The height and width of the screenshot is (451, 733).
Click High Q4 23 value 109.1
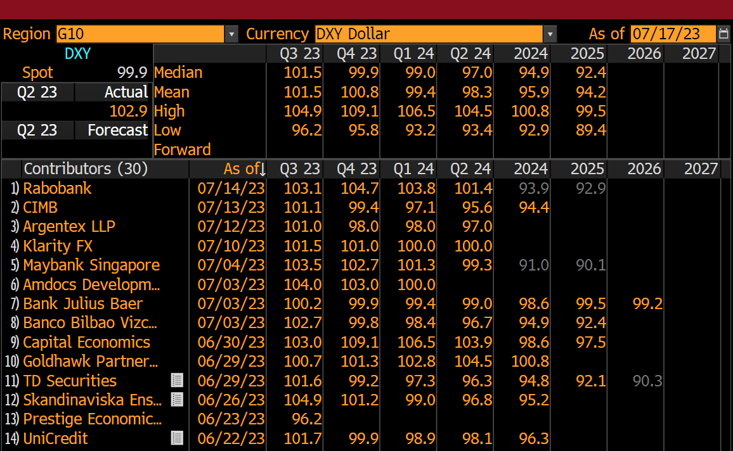[360, 111]
